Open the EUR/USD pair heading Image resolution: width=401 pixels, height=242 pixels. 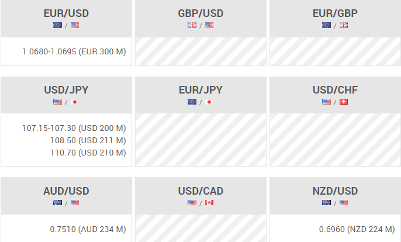coord(66,13)
